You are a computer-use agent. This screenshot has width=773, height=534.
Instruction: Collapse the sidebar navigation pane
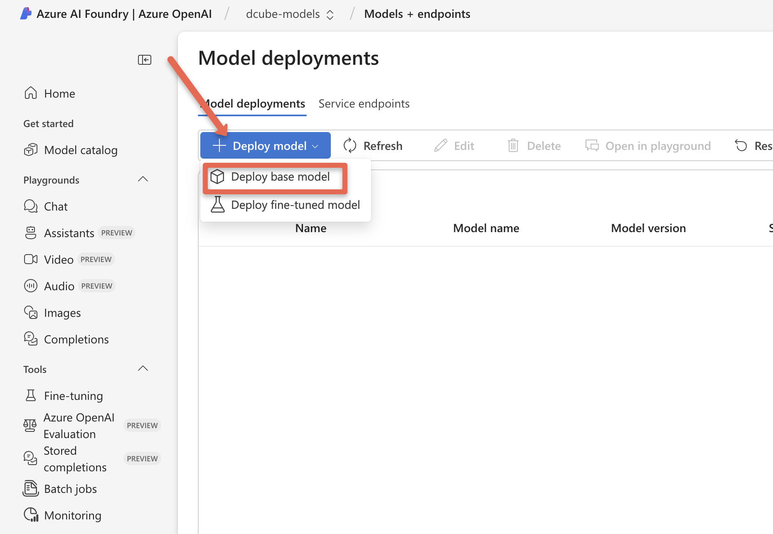(x=144, y=59)
